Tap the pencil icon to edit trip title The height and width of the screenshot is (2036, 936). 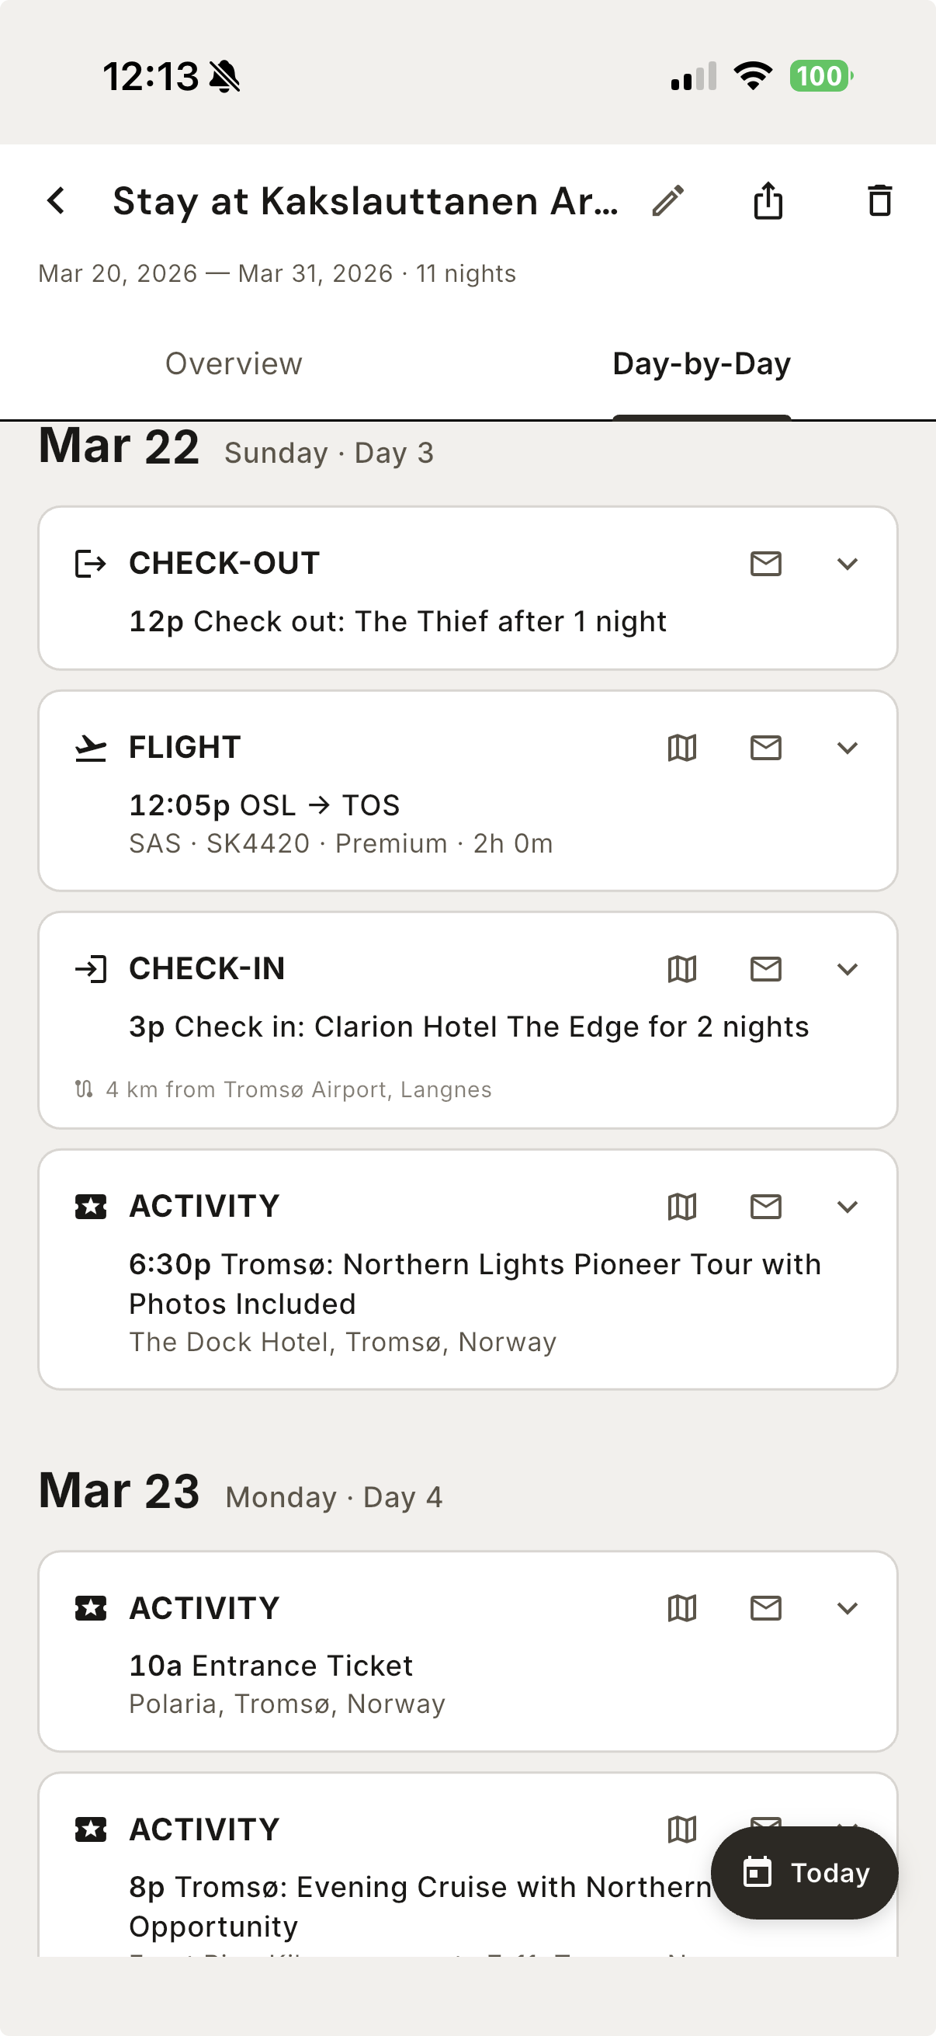668,201
